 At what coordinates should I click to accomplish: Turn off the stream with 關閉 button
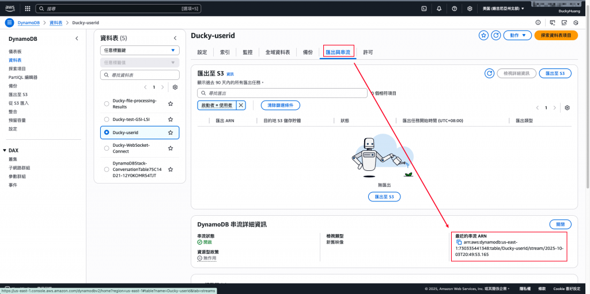[560, 224]
